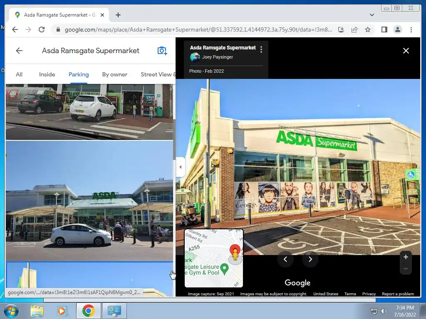The width and height of the screenshot is (426, 319).
Task: Click the Google logo in the viewer
Action: (297, 282)
